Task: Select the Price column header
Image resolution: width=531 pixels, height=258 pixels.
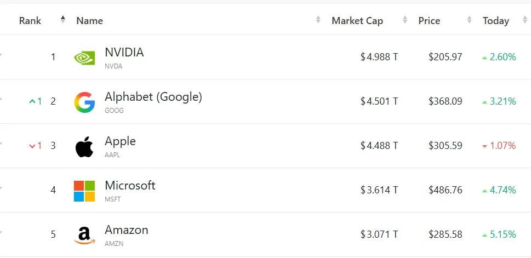Action: point(429,21)
